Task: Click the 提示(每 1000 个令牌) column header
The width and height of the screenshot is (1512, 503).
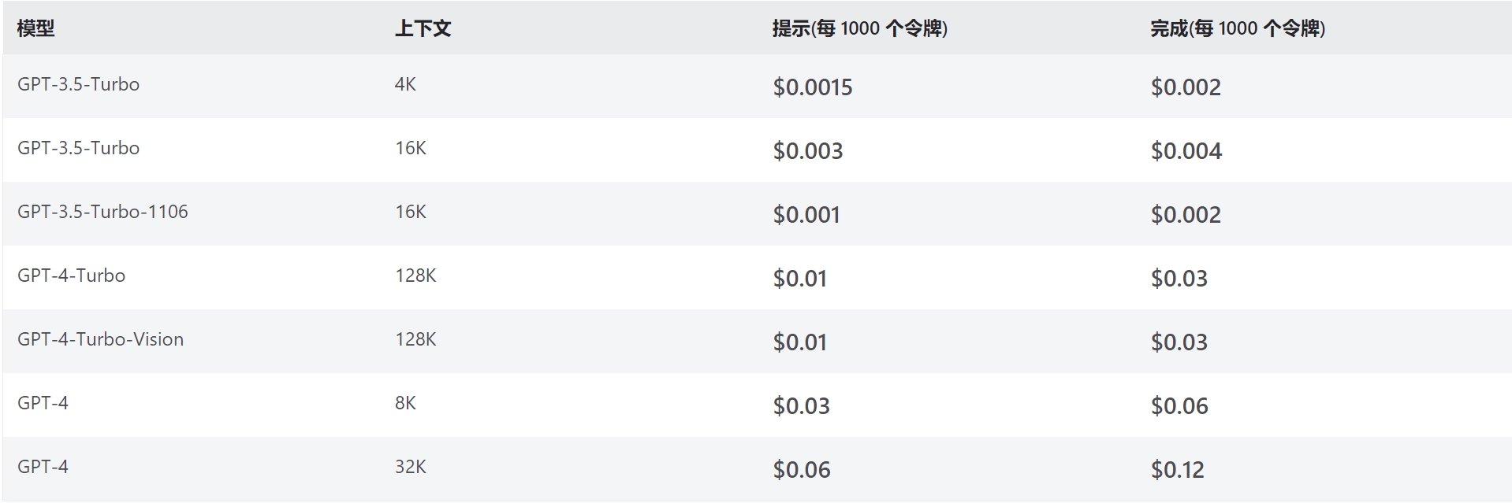Action: 859,29
